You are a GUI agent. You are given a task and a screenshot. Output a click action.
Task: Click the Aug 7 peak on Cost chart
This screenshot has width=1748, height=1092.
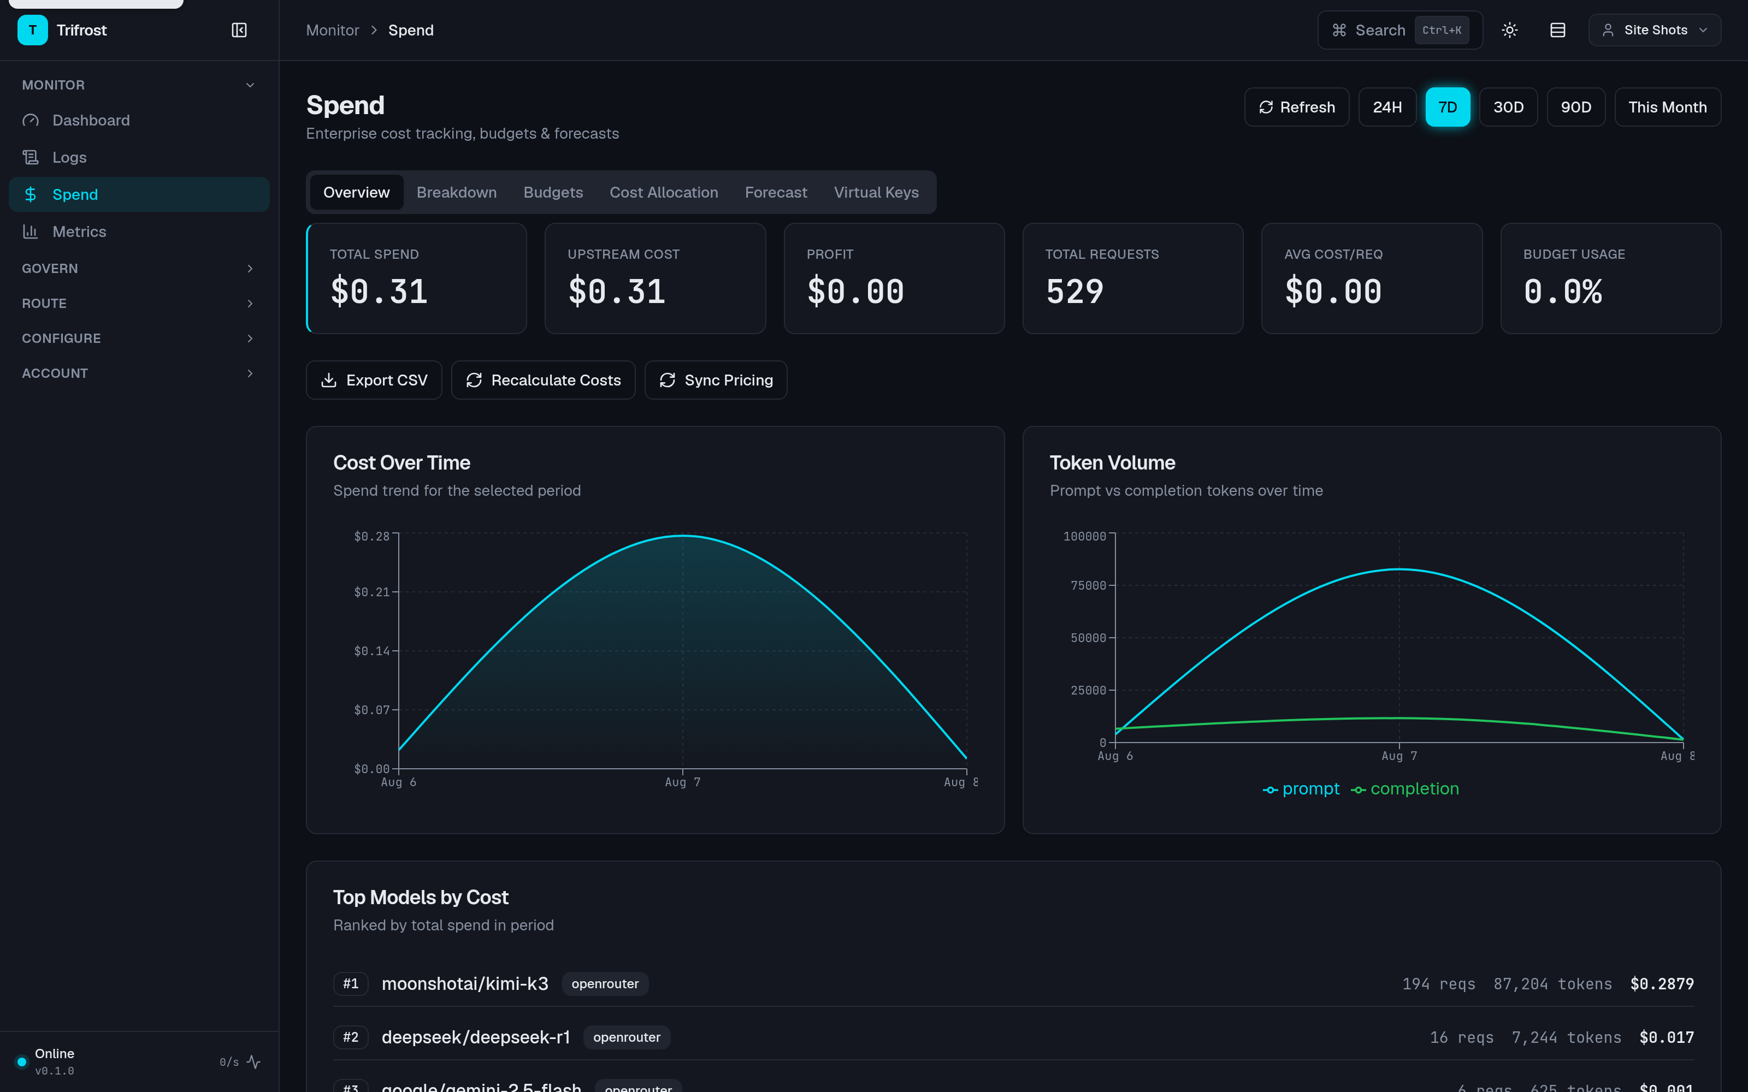pos(683,536)
